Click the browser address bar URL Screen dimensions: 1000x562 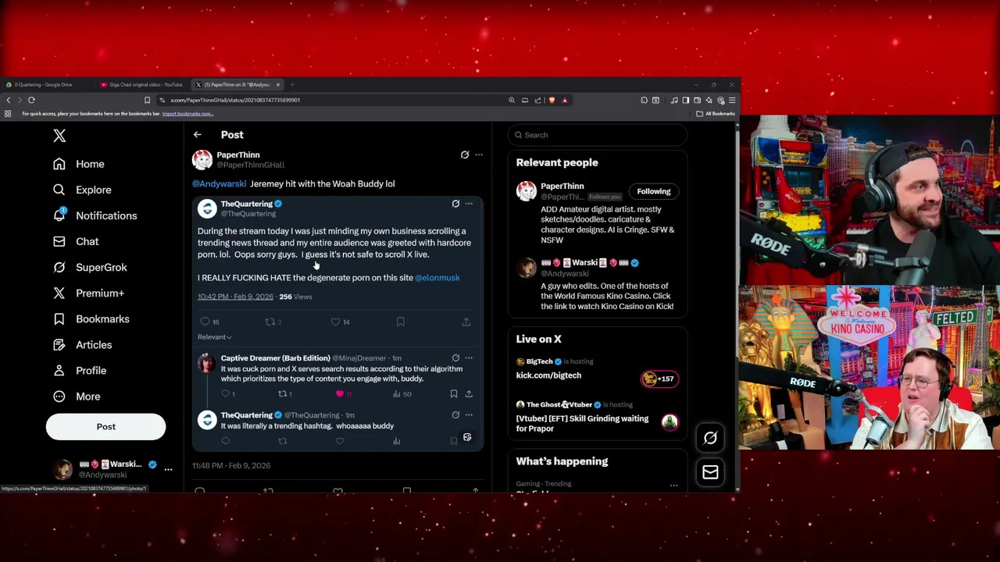[235, 100]
